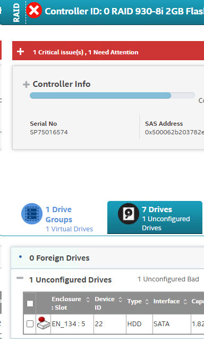Viewport: 204px width, 339px height.
Task: Click the Drive Groups server icon
Action: [x=32, y=214]
